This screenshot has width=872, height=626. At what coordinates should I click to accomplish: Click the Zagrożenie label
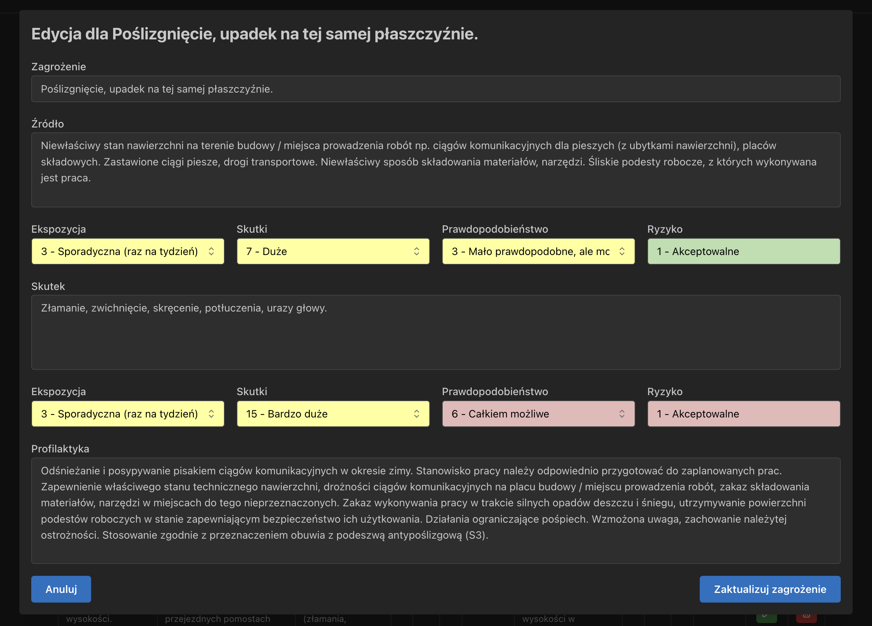[58, 67]
